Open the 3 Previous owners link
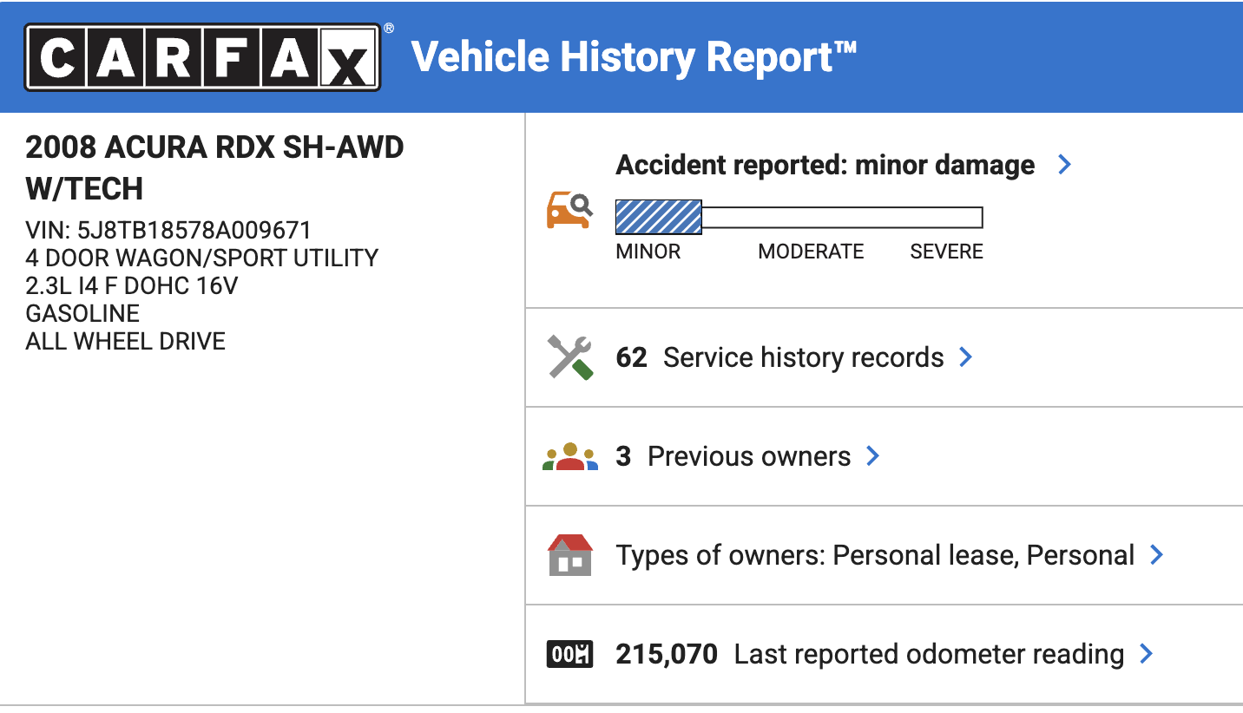The height and width of the screenshot is (713, 1243). pyautogui.click(x=733, y=456)
